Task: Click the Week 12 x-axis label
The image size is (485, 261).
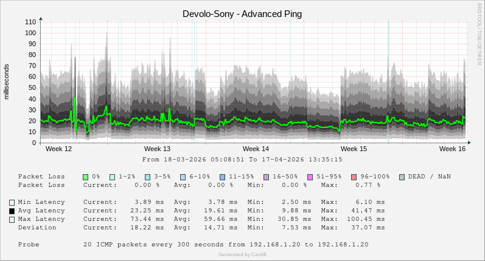Action: click(x=59, y=149)
